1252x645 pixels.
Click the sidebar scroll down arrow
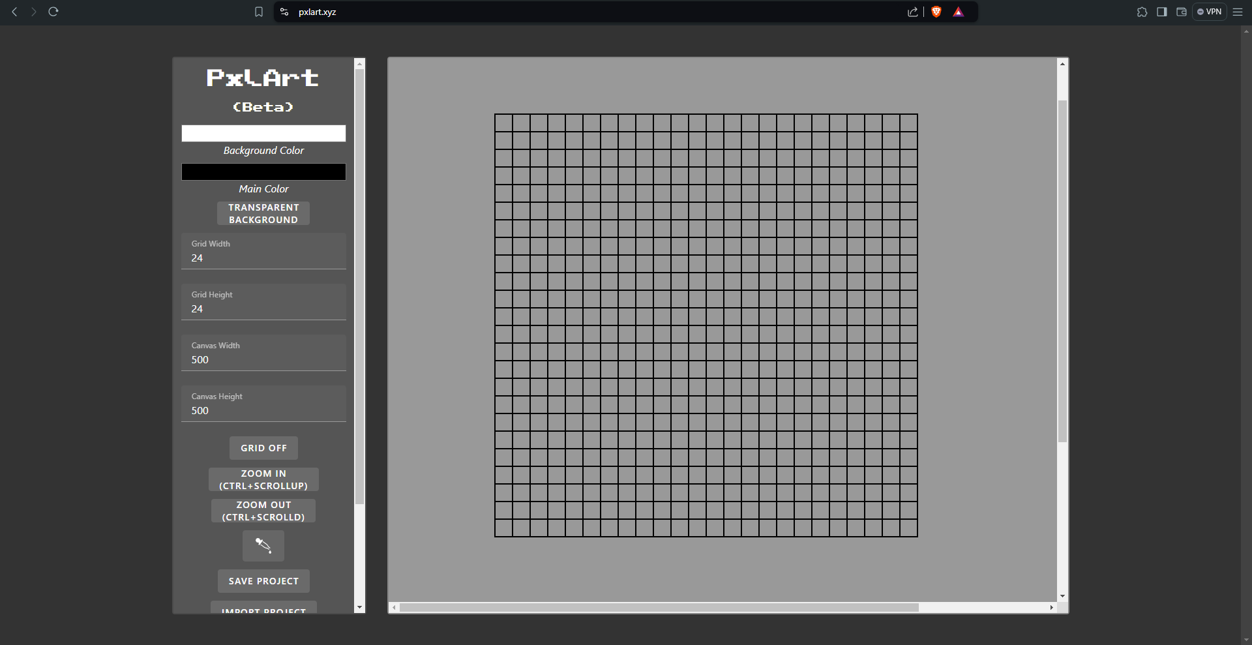[359, 607]
